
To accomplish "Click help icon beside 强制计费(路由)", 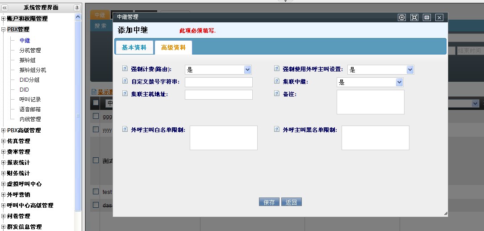I will pyautogui.click(x=125, y=69).
